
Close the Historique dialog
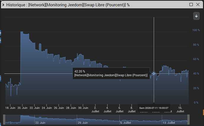tap(198, 4)
